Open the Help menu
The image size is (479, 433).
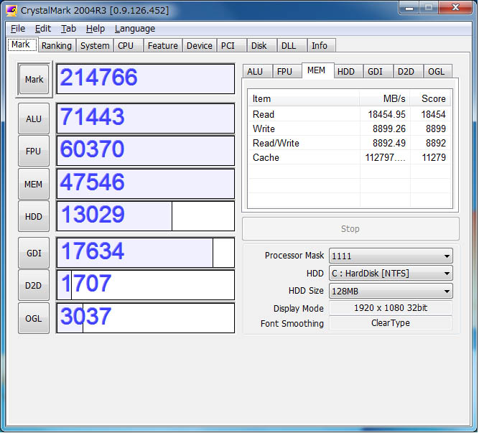coord(96,29)
